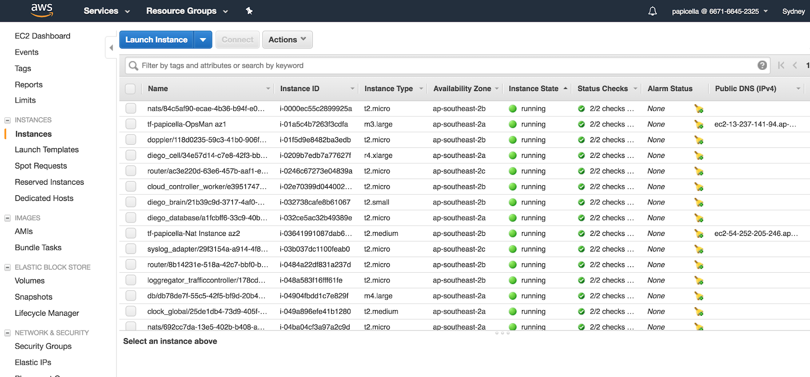
Task: Click alarm icon for cloud_controller_worker row
Action: (699, 187)
